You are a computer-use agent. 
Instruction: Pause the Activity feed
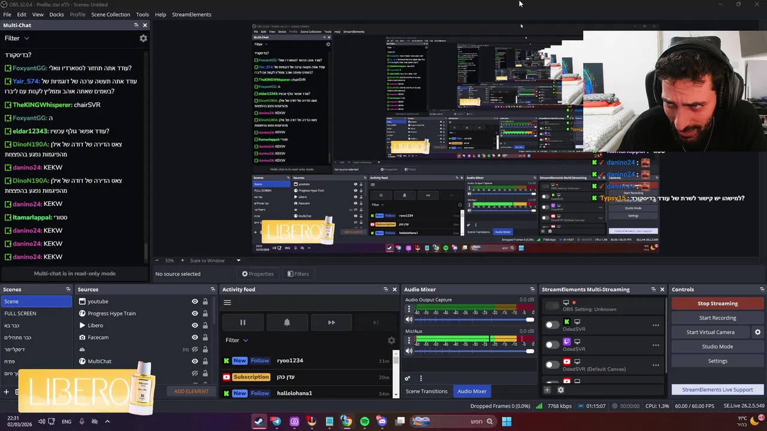[243, 323]
